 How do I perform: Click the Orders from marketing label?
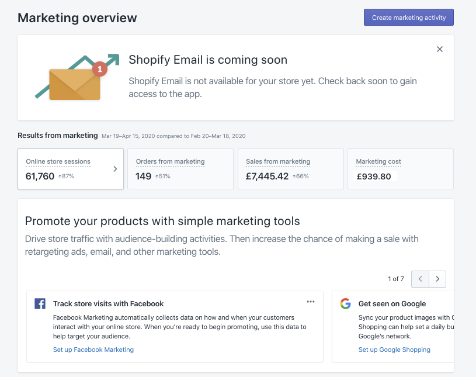point(170,162)
